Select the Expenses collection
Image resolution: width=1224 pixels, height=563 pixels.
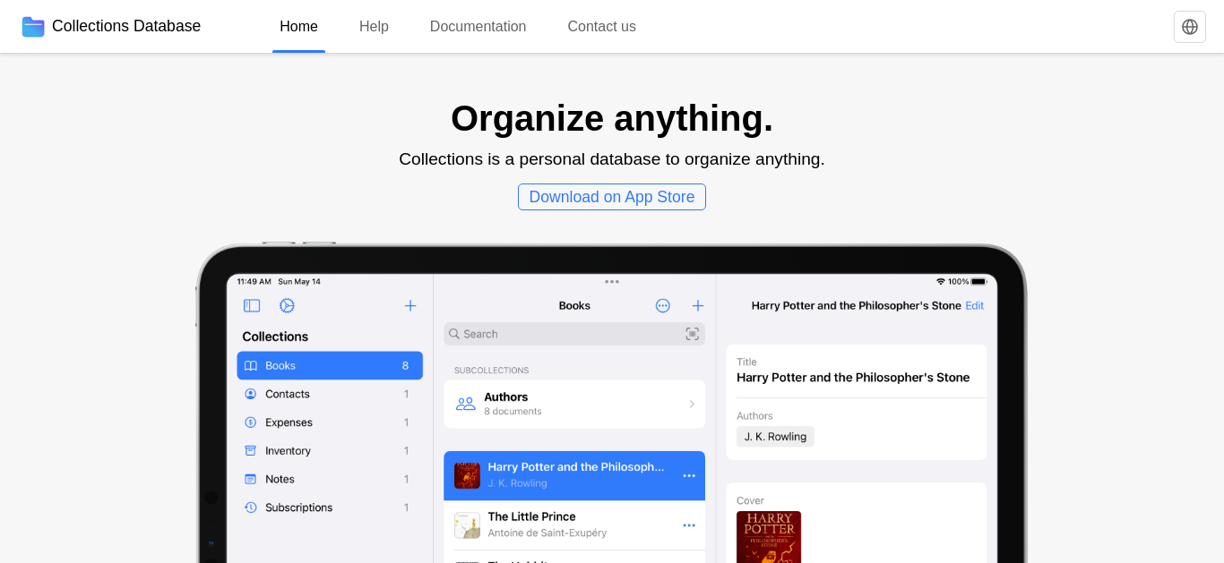pyautogui.click(x=330, y=422)
